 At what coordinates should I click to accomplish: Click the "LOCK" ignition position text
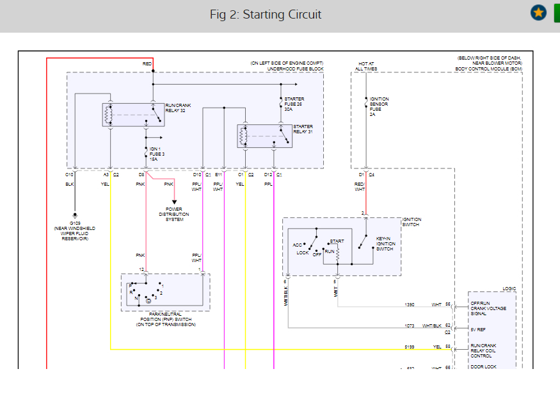tap(302, 253)
